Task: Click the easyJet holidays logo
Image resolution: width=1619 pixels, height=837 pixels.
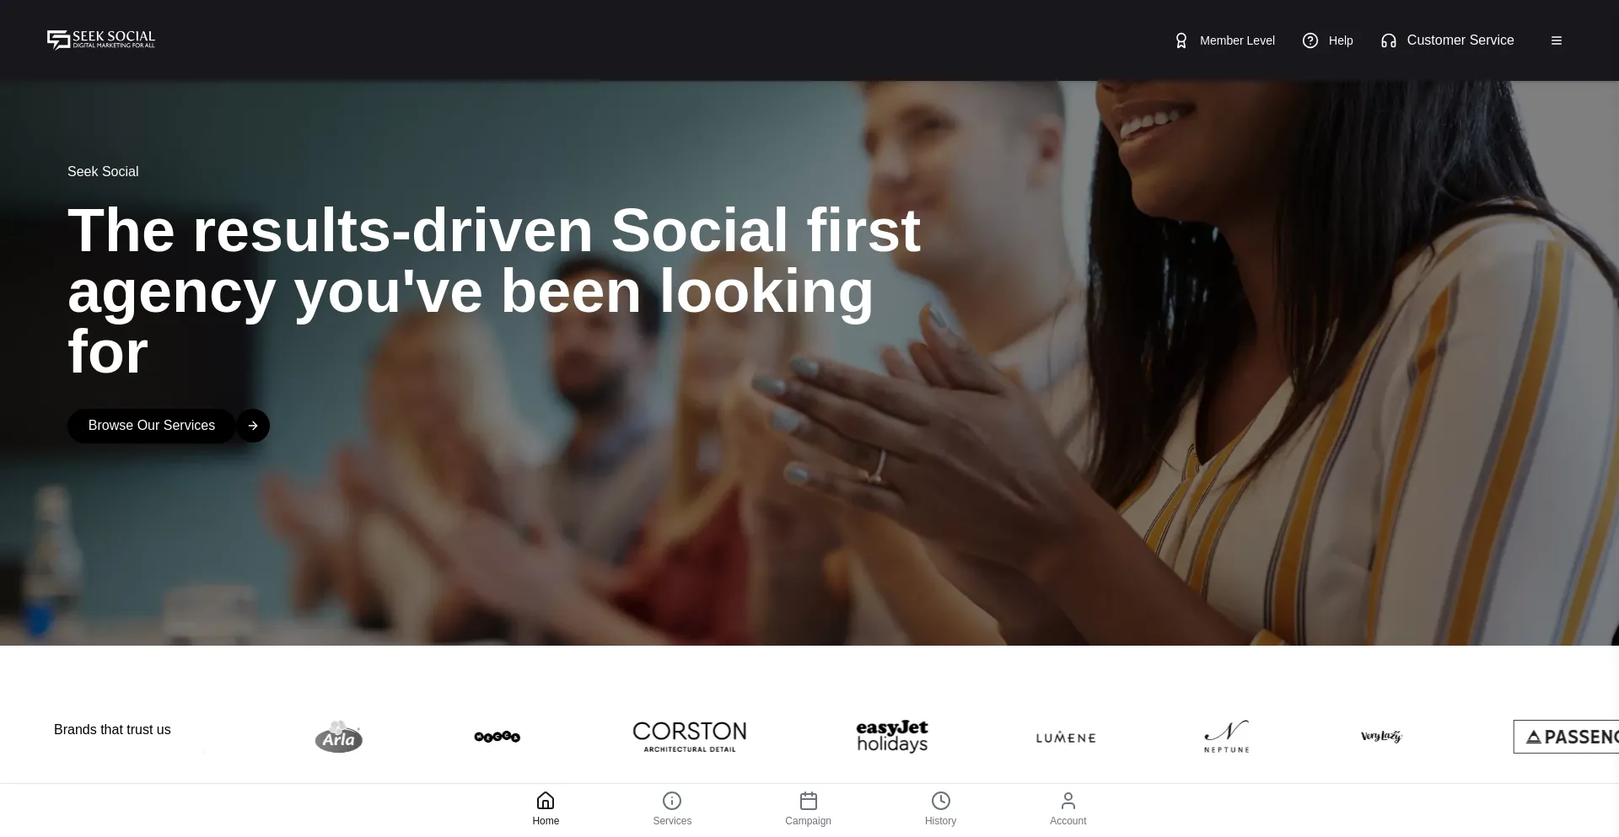Action: (892, 737)
